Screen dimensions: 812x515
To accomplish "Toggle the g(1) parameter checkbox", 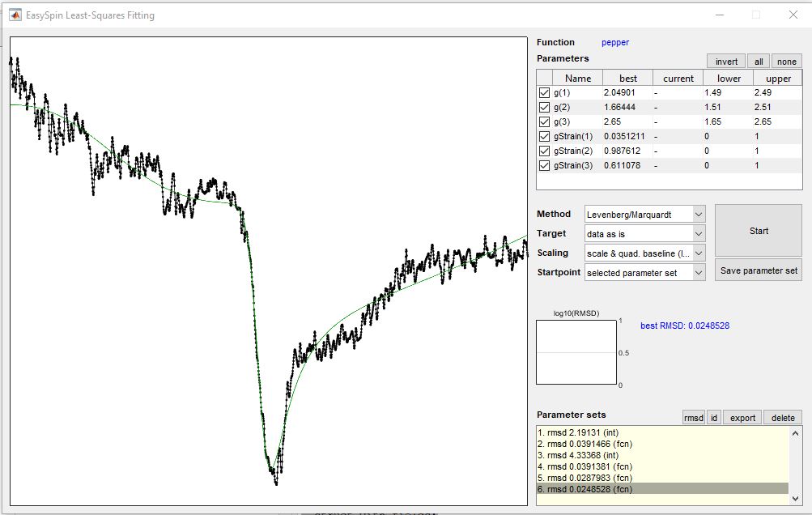I will [x=544, y=93].
